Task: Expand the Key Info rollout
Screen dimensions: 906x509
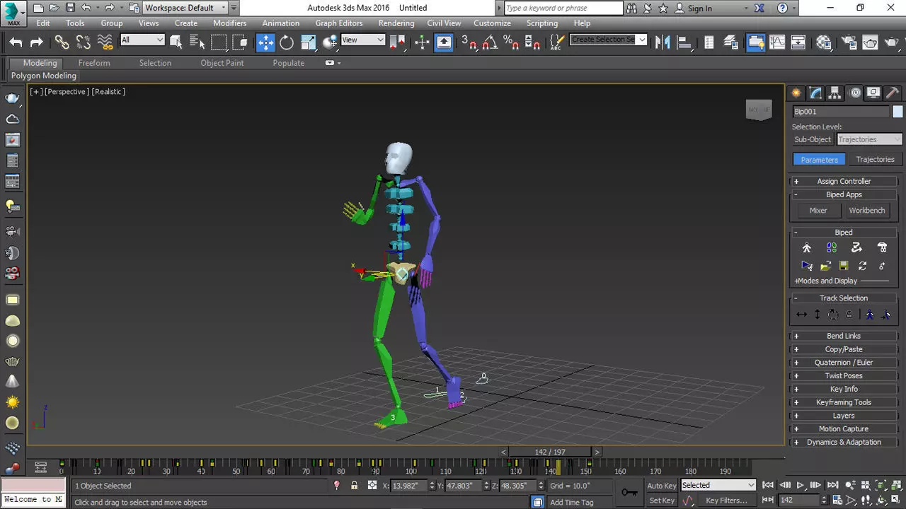Action: click(844, 389)
